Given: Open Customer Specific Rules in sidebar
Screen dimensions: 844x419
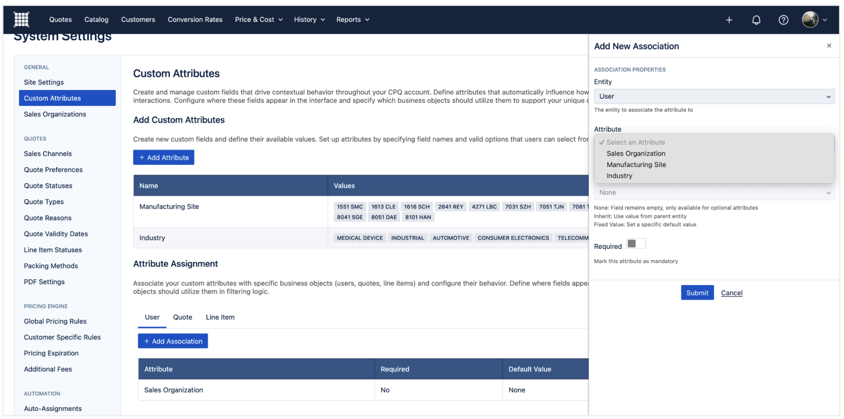Looking at the screenshot, I should [62, 337].
